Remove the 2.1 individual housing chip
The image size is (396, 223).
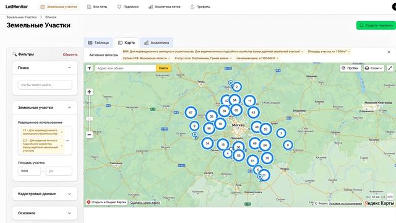click(x=62, y=132)
